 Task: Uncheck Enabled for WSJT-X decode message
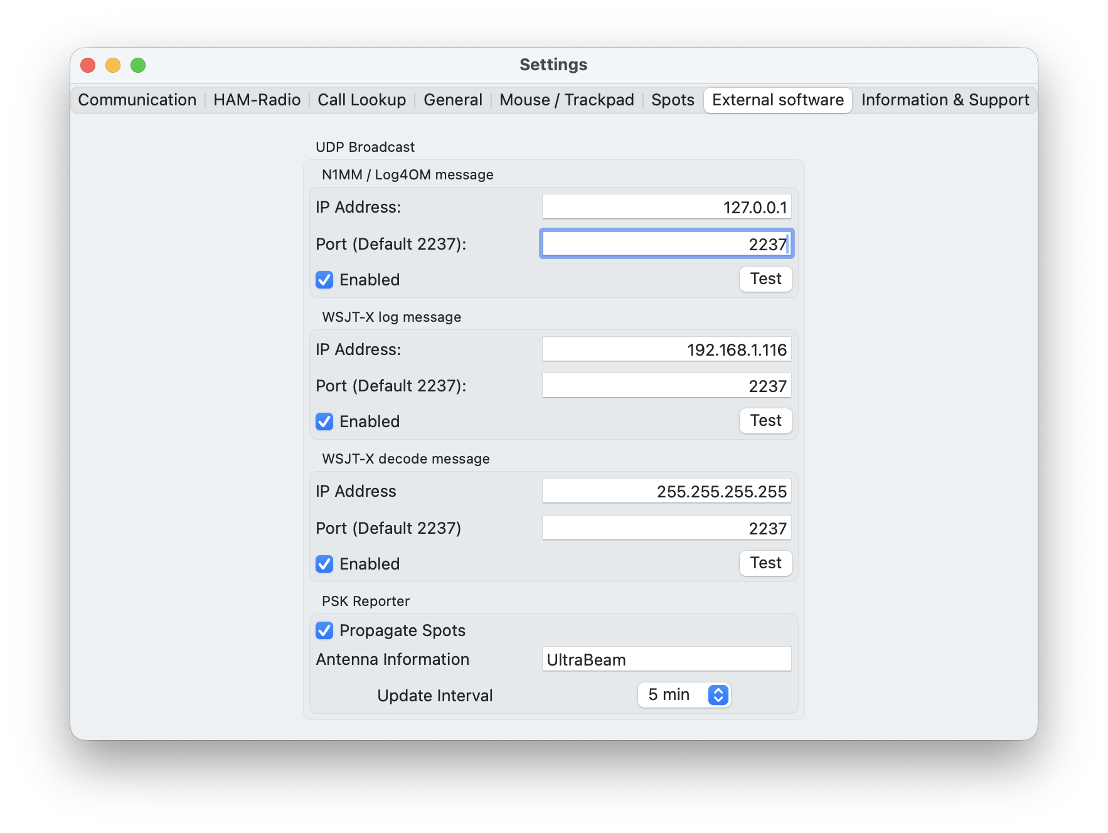click(x=324, y=564)
